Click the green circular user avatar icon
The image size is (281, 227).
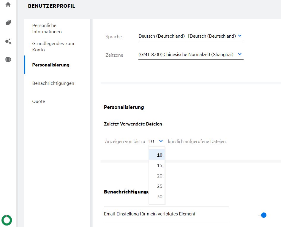click(7, 220)
